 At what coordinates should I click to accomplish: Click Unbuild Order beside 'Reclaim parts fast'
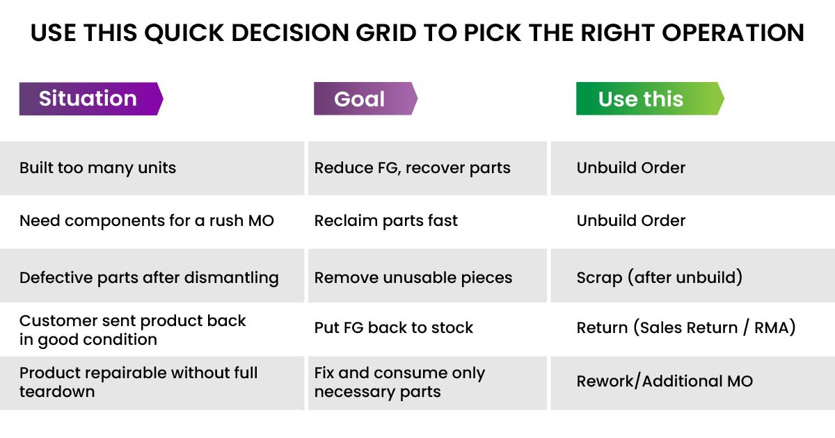pyautogui.click(x=630, y=220)
